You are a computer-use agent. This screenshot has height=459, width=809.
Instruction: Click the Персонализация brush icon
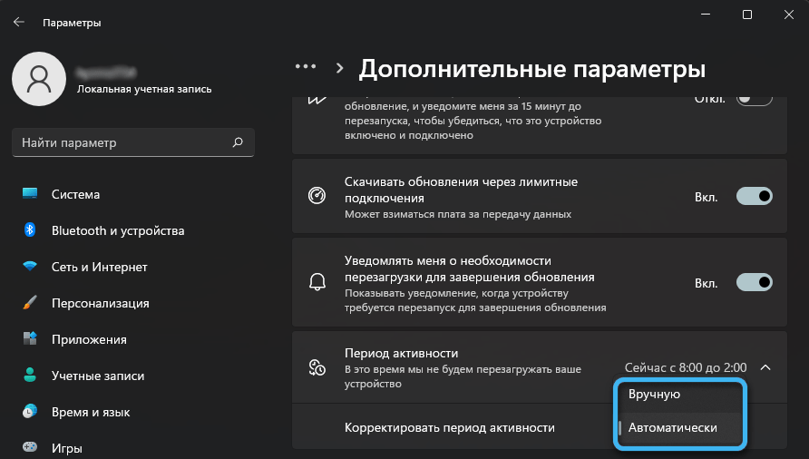30,303
